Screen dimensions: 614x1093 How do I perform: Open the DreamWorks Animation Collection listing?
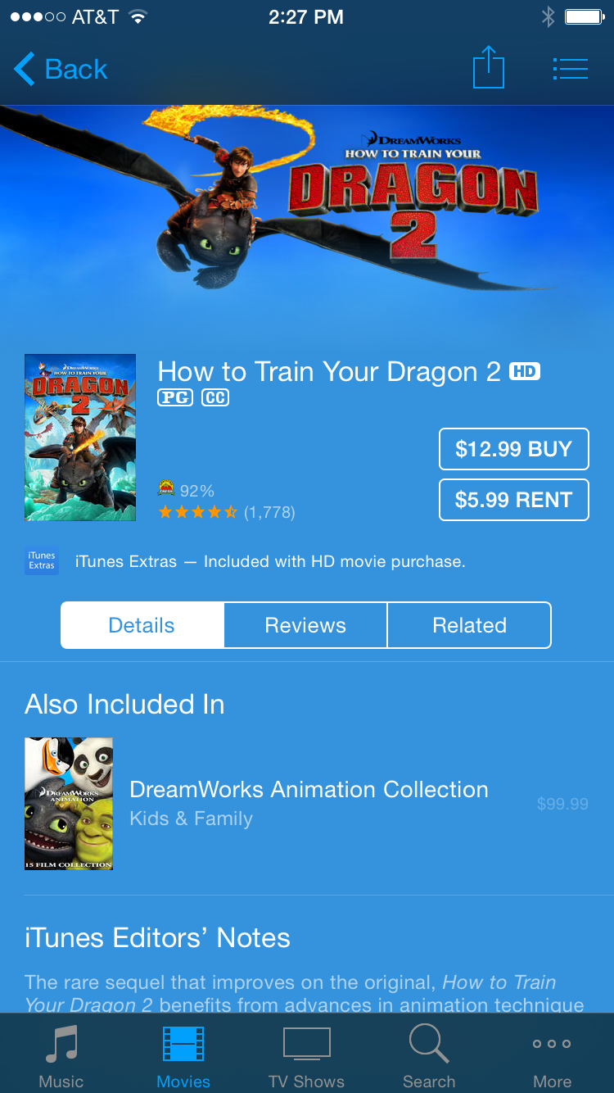pos(307,804)
